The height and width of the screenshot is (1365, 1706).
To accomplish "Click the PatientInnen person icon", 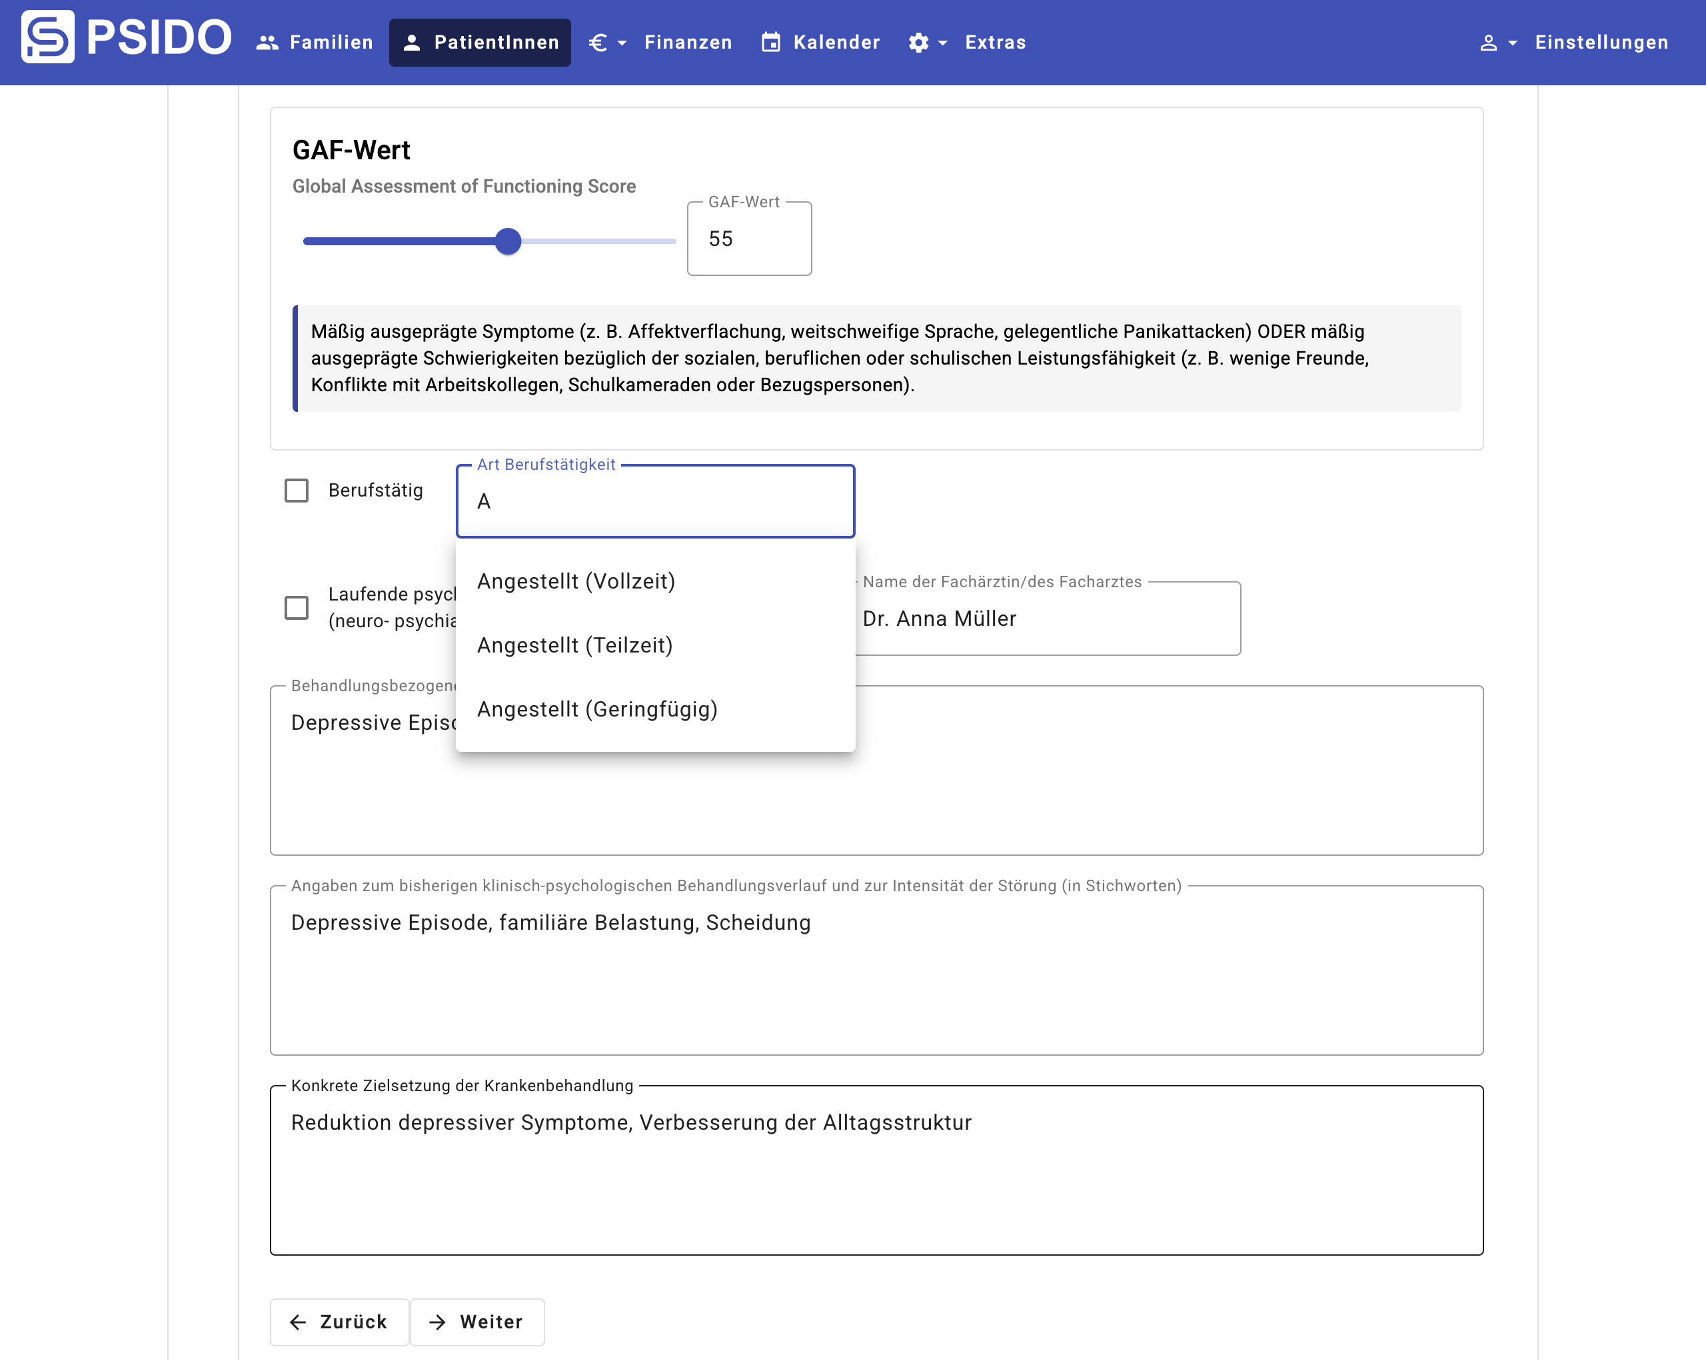I will click(x=411, y=43).
